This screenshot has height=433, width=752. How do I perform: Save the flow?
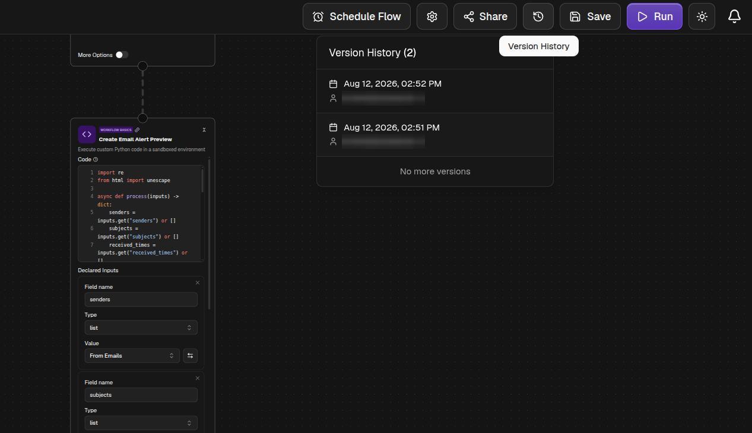(590, 17)
